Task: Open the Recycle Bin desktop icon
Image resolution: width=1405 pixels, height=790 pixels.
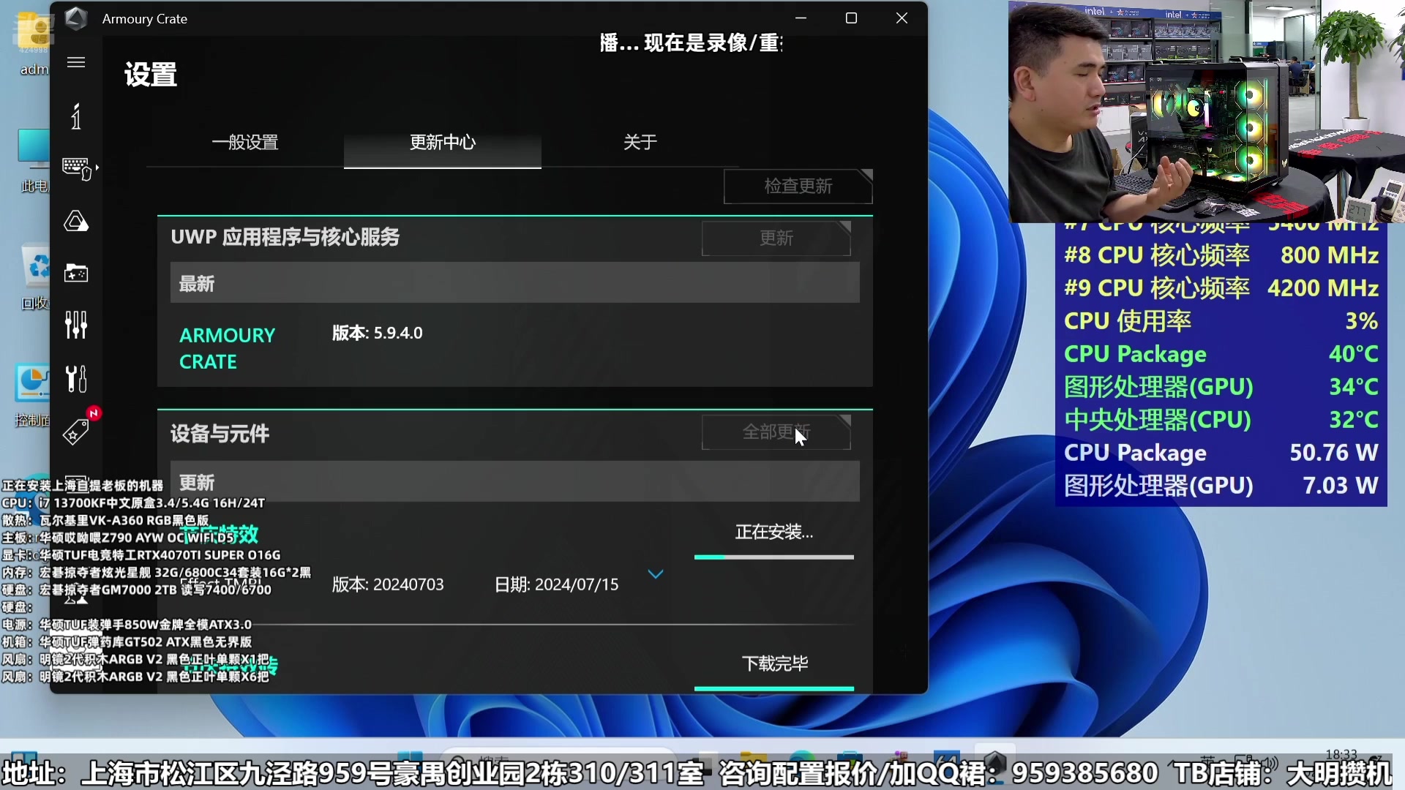Action: click(34, 278)
